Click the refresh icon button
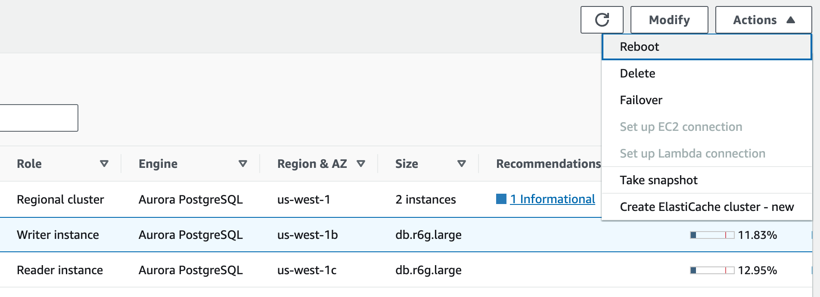Screen dimensions: 820x297 click(602, 20)
